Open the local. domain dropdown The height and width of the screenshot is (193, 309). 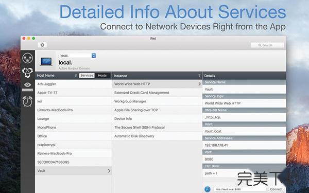(x=77, y=56)
